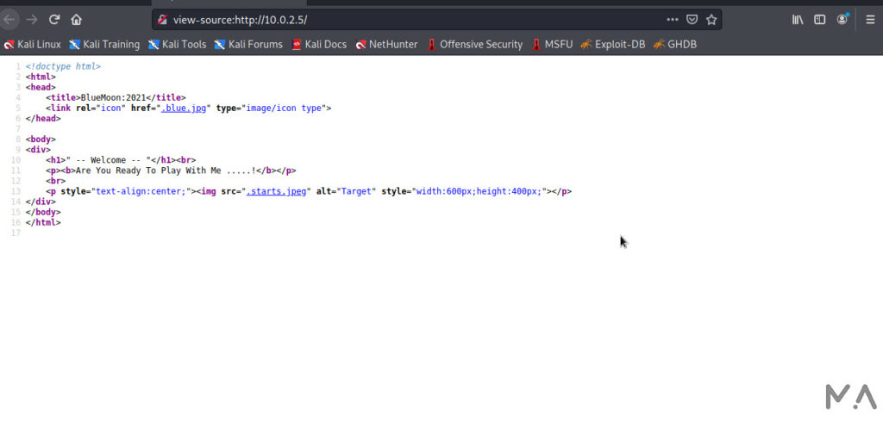The width and height of the screenshot is (883, 428).
Task: Open the Firefox account icon
Action: [842, 19]
